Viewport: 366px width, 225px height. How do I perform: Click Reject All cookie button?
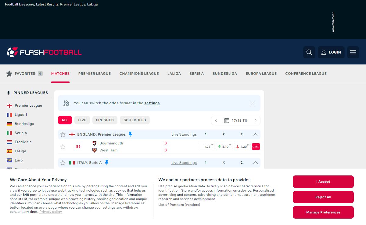(x=323, y=197)
